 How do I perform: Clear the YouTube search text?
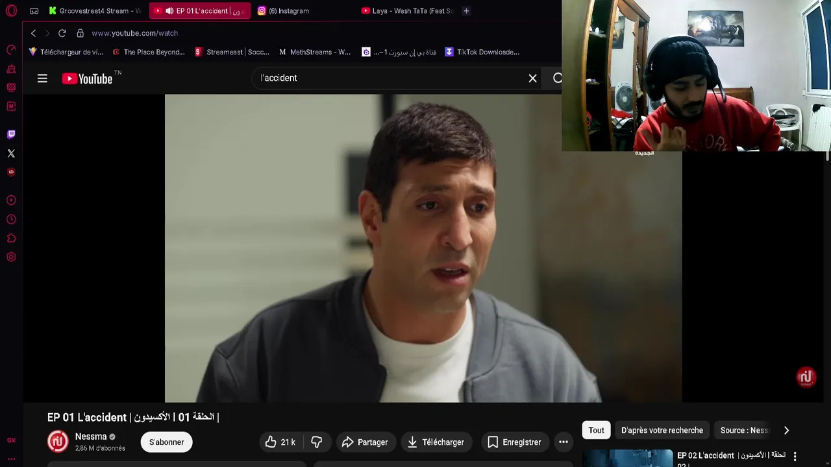click(x=532, y=78)
